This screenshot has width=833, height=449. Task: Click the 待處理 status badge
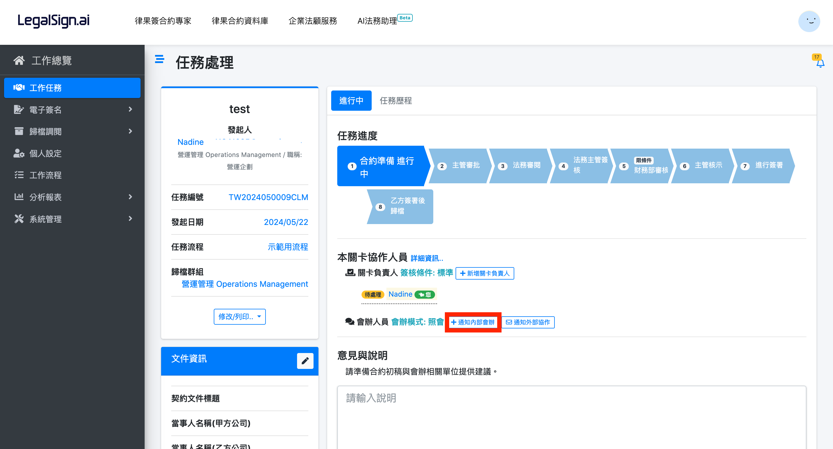point(373,295)
